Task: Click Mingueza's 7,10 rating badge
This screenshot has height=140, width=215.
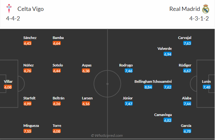Action: click(28, 131)
